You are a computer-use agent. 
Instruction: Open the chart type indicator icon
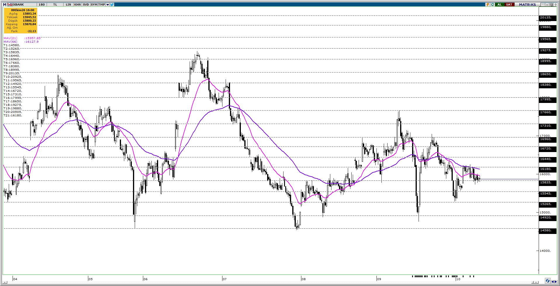point(10,5)
